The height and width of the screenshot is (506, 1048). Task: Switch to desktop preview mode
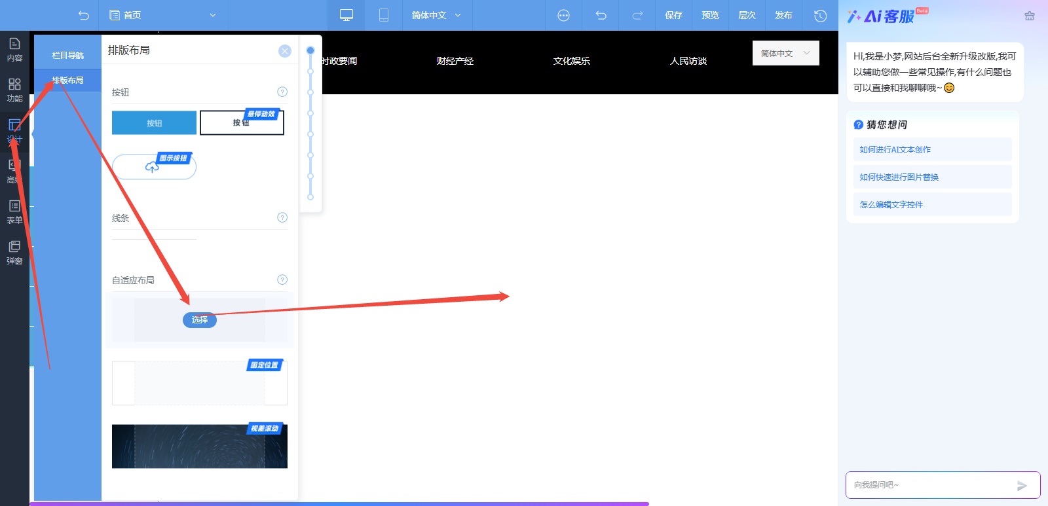[x=346, y=15]
